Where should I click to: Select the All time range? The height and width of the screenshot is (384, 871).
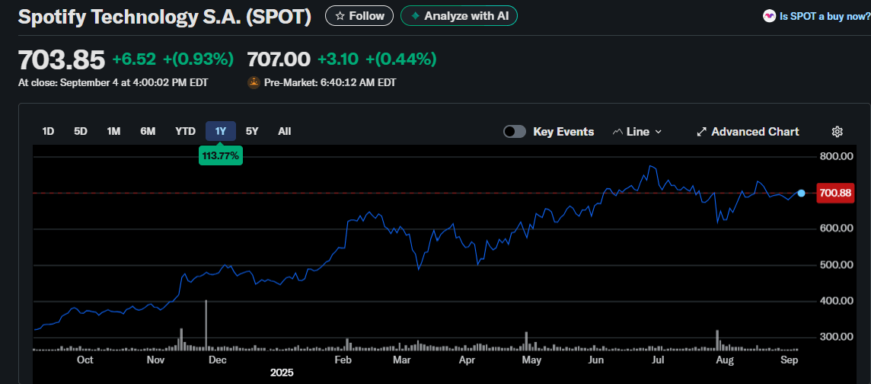(284, 131)
